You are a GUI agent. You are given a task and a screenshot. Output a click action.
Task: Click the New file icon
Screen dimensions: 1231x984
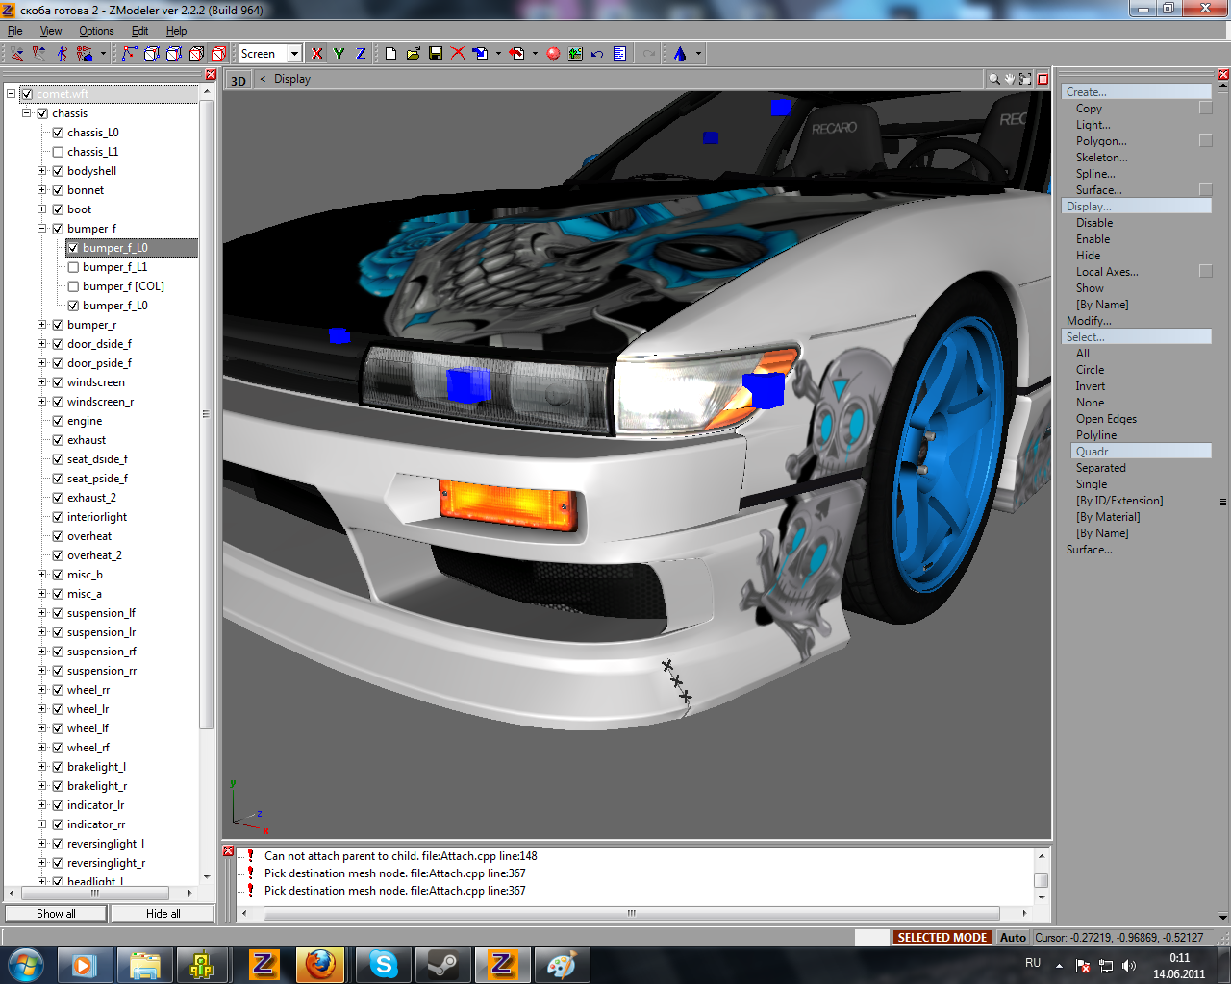390,54
